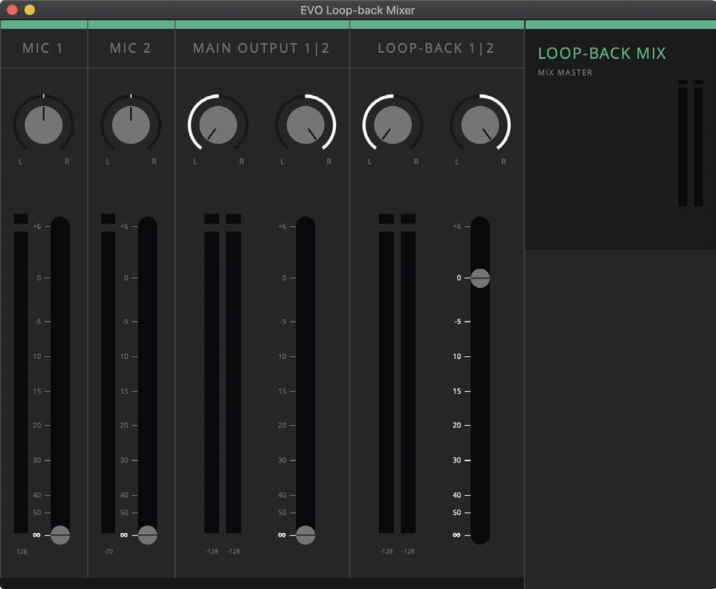Click the Loop-back left channel pan knob

(393, 125)
